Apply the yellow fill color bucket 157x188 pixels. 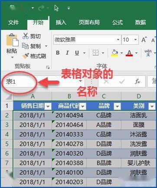(x=114, y=53)
